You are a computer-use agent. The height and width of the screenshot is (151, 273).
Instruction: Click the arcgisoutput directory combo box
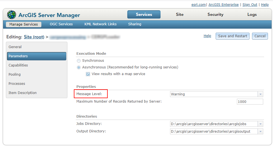[x=216, y=132]
